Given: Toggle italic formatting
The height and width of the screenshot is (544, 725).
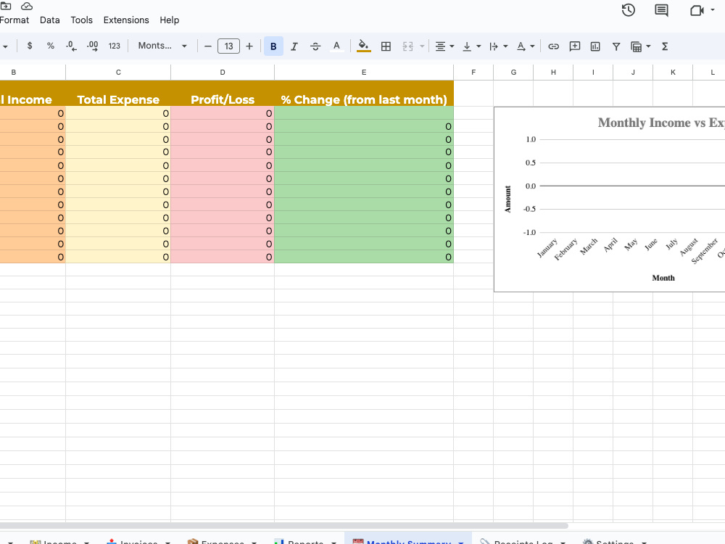Looking at the screenshot, I should 294,46.
